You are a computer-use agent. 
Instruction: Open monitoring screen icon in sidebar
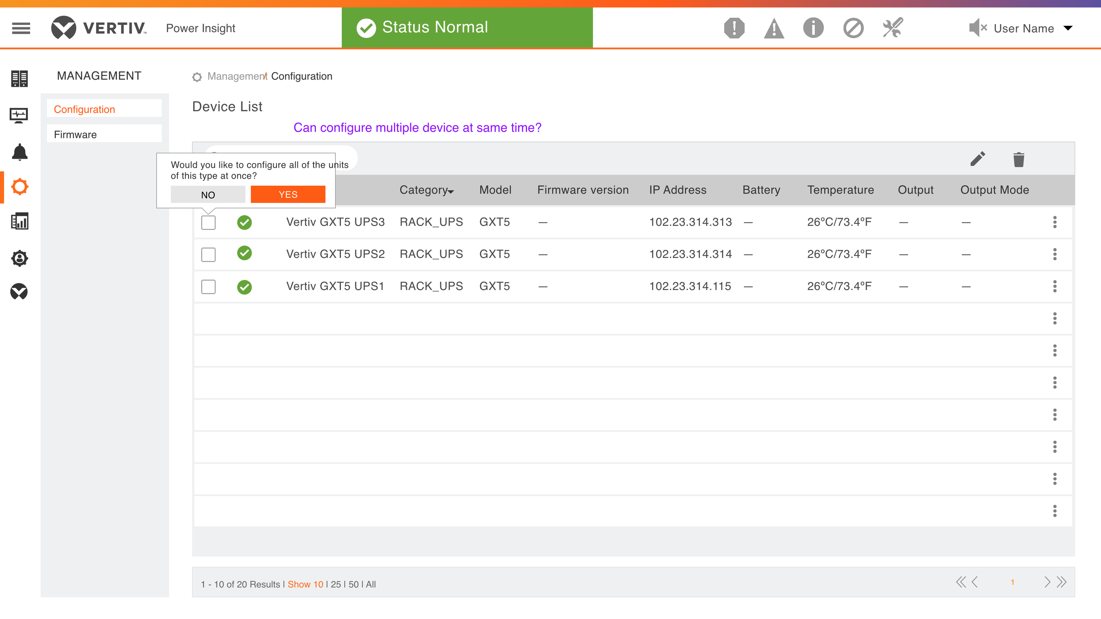click(19, 115)
